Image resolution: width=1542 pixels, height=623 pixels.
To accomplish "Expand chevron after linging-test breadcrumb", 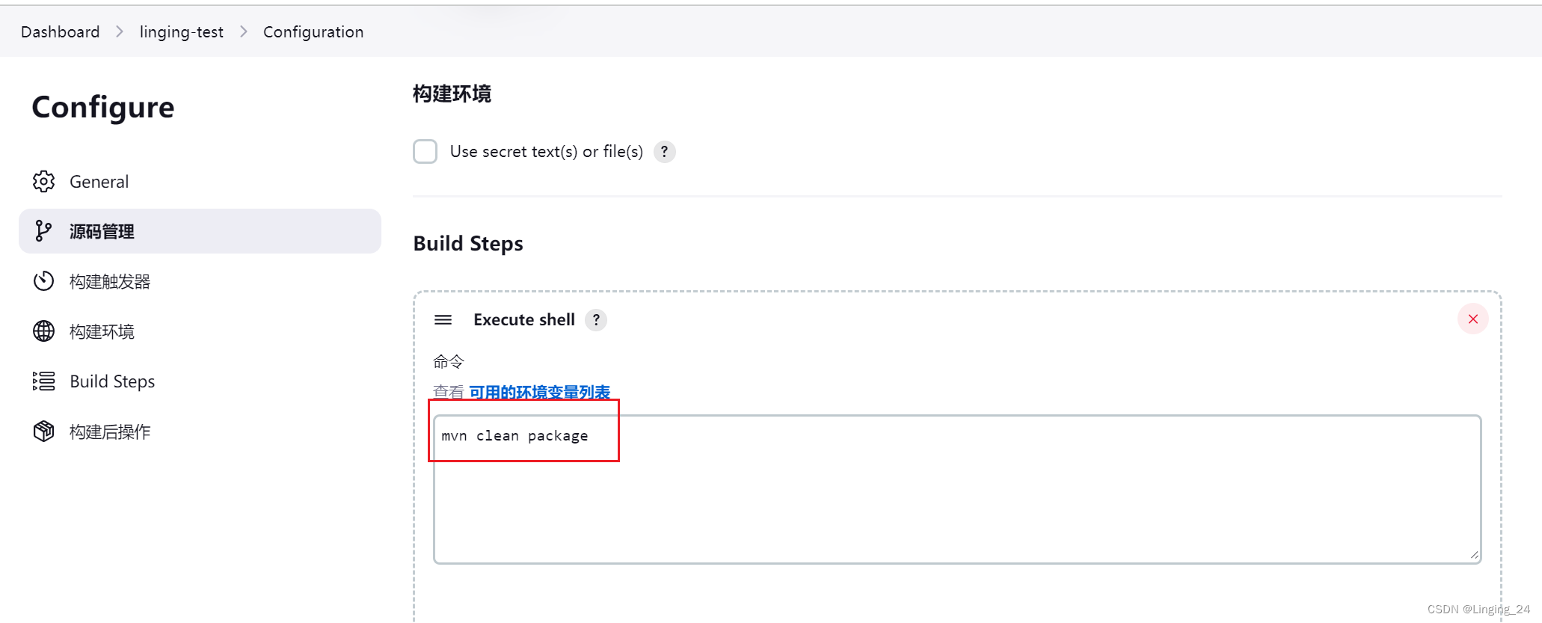I will pos(244,32).
